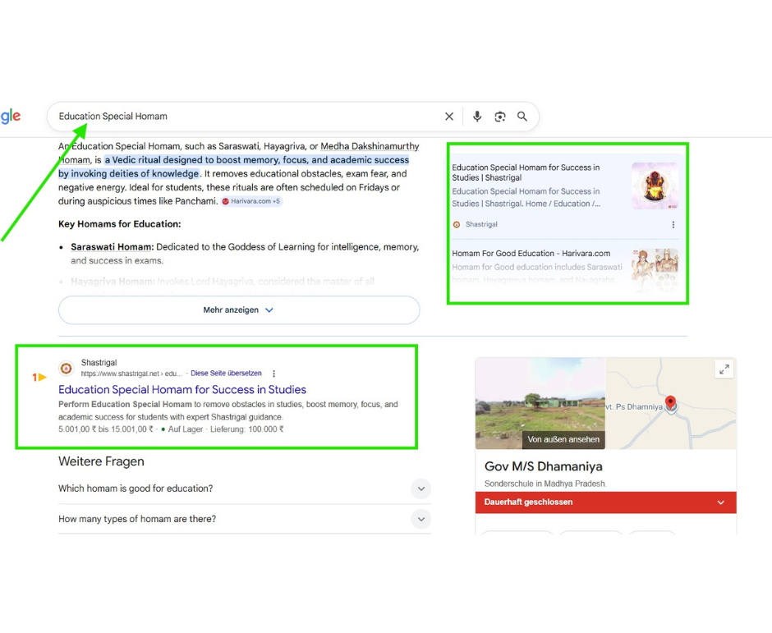Viewport: 772px width, 633px height.
Task: Click Weitere Fragen heading
Action: [101, 461]
